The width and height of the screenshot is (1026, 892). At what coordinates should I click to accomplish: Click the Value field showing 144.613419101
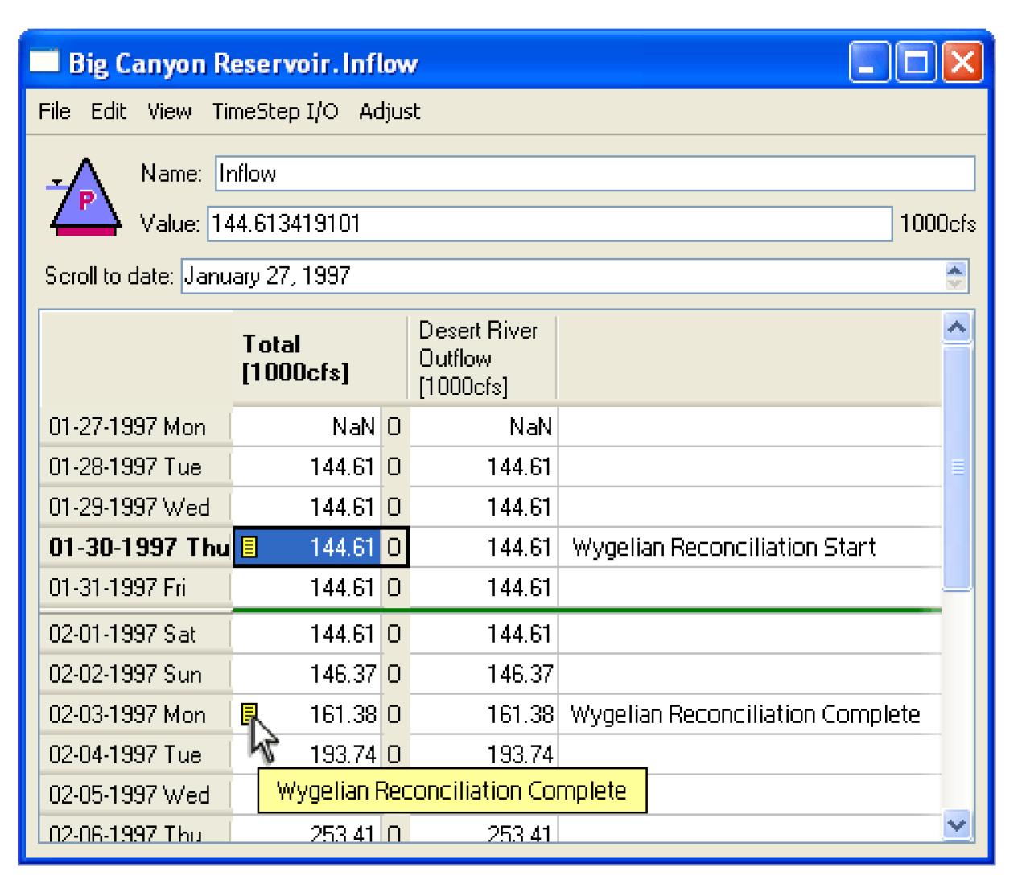549,224
